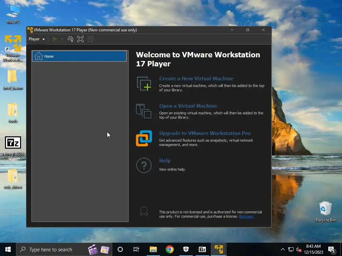Screen dimensions: 342x256
Task: Select retrog1-i386 7z archive on desktop
Action: point(13,146)
